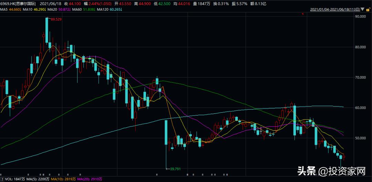Image resolution: width=372 pixels, height=182 pixels.
Task: Click the high price 高 44.900
Action: 142,3
